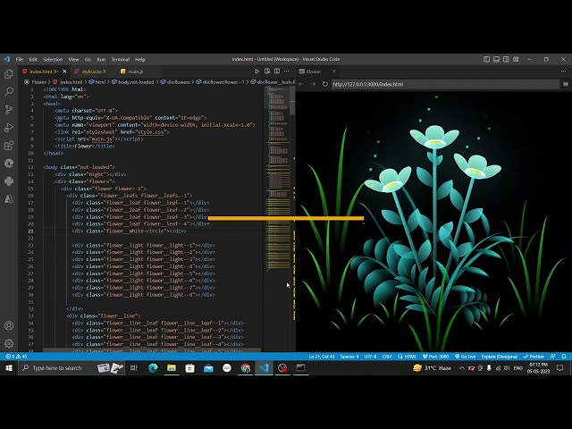Screen dimensions: 572x429
Task: Click Explain (Denigma) in status bar
Action: pos(499,357)
